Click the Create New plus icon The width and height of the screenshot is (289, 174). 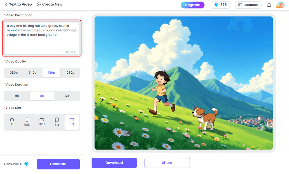click(39, 4)
